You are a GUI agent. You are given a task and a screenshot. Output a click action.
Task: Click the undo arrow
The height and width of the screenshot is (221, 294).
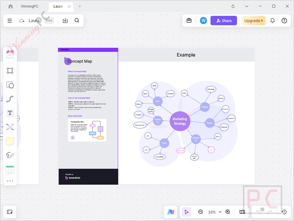[258, 212]
